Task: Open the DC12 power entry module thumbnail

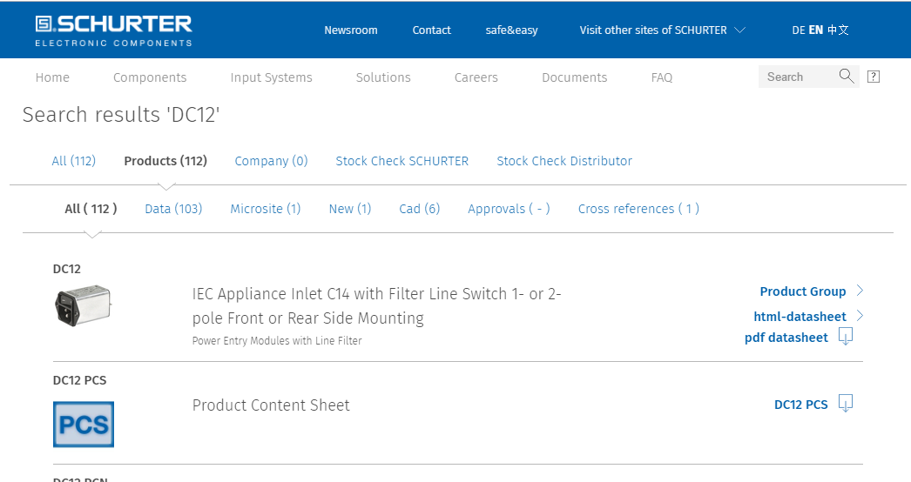Action: [x=83, y=305]
